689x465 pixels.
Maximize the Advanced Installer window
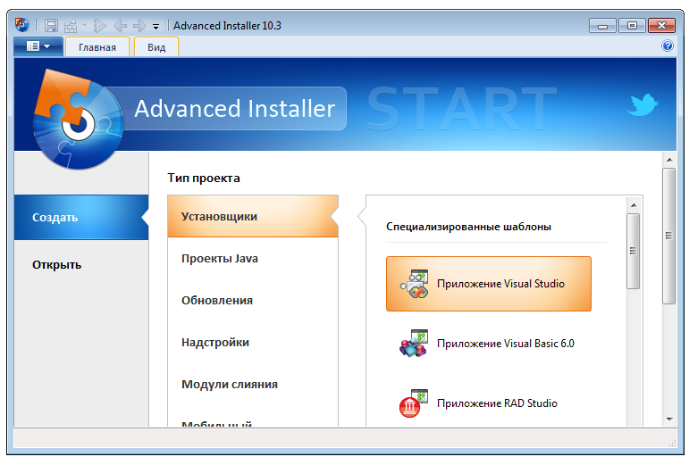632,26
